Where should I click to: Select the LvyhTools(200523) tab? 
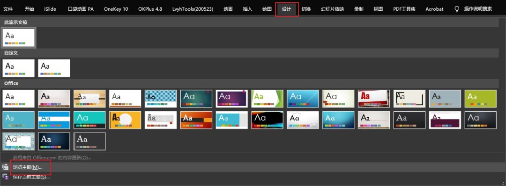pos(193,9)
